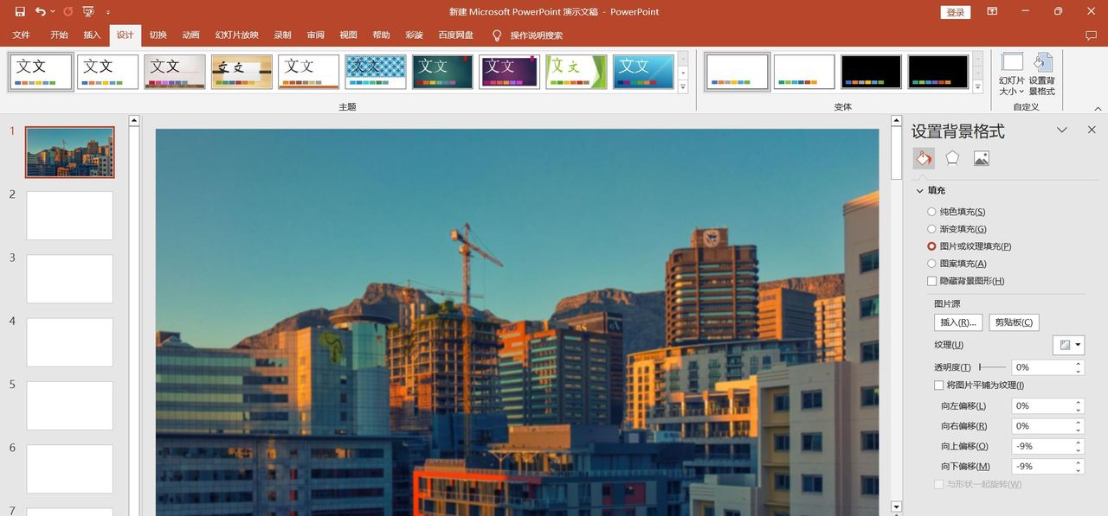1108x516 pixels.
Task: Choose Gradient fill (渐变填充) option
Action: click(x=931, y=229)
